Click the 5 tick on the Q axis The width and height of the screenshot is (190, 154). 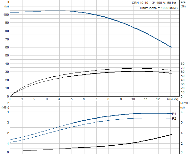tap(72, 99)
